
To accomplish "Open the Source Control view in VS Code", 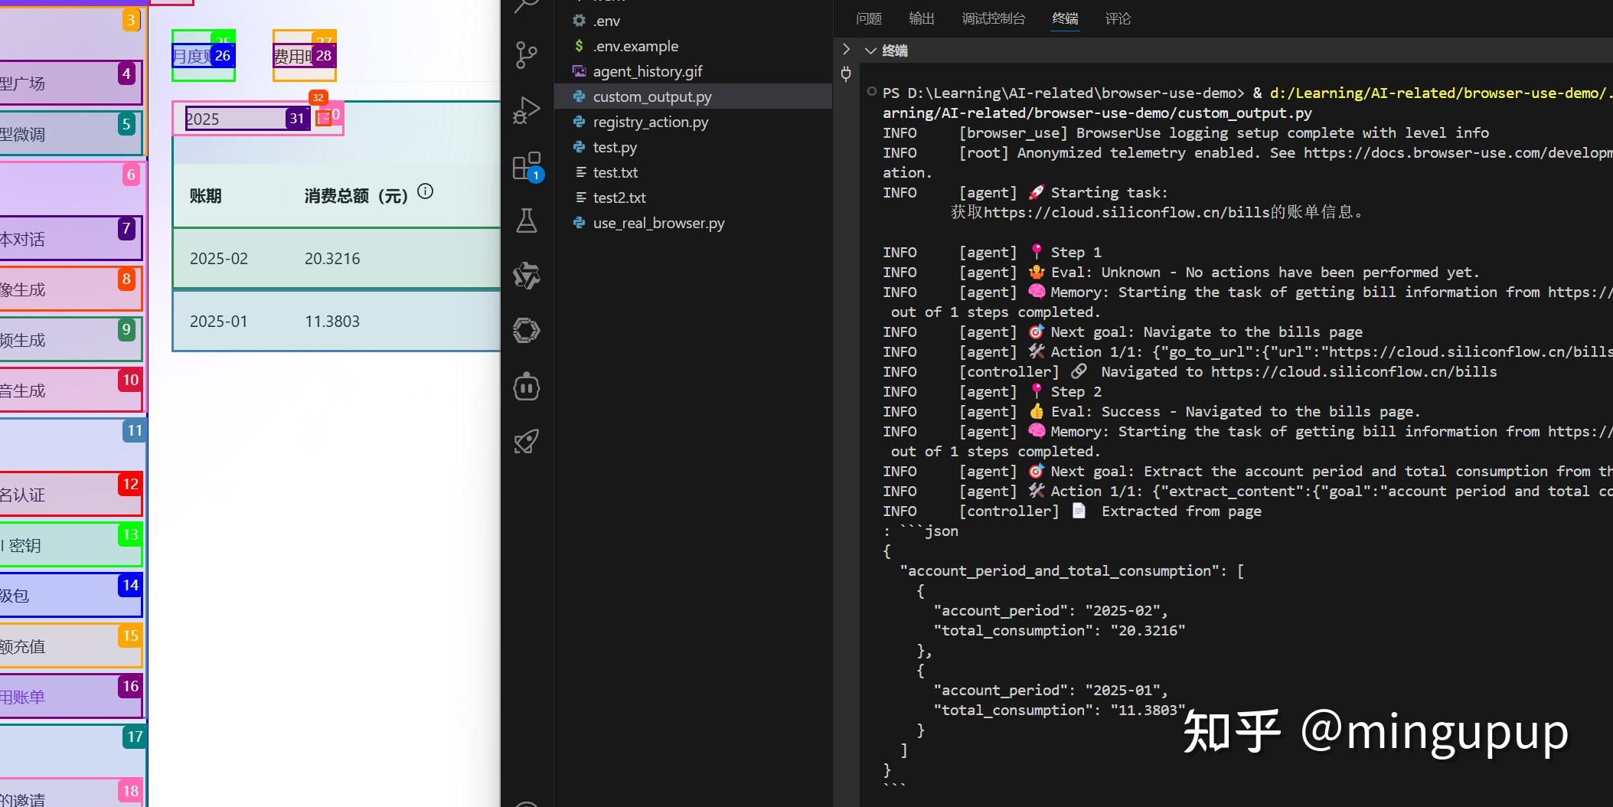I will 527,55.
